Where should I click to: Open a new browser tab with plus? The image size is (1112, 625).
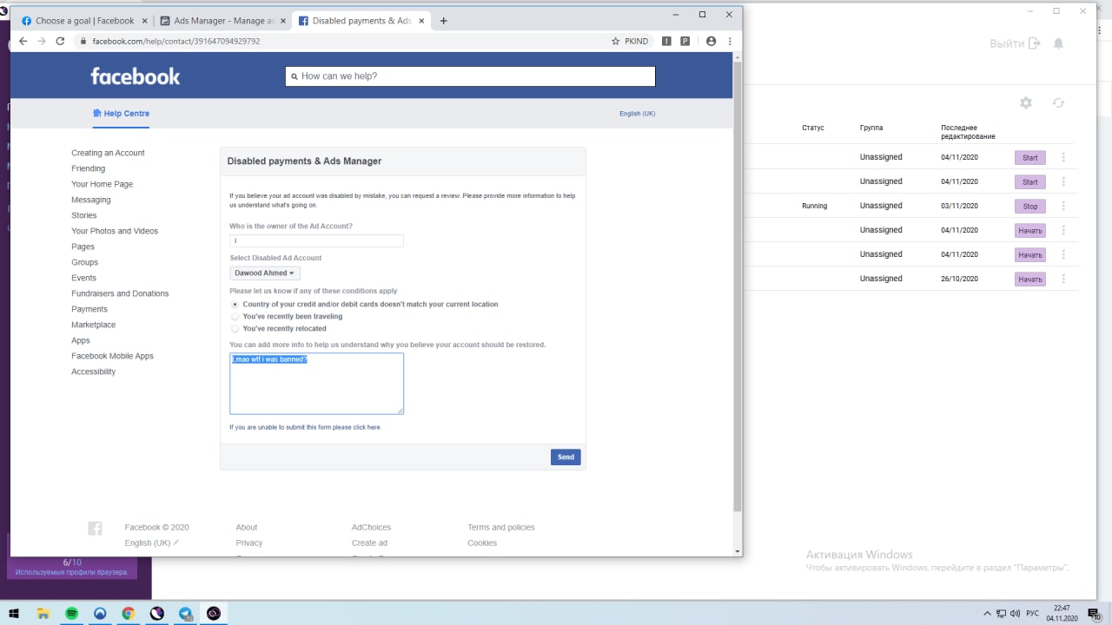pyautogui.click(x=443, y=21)
